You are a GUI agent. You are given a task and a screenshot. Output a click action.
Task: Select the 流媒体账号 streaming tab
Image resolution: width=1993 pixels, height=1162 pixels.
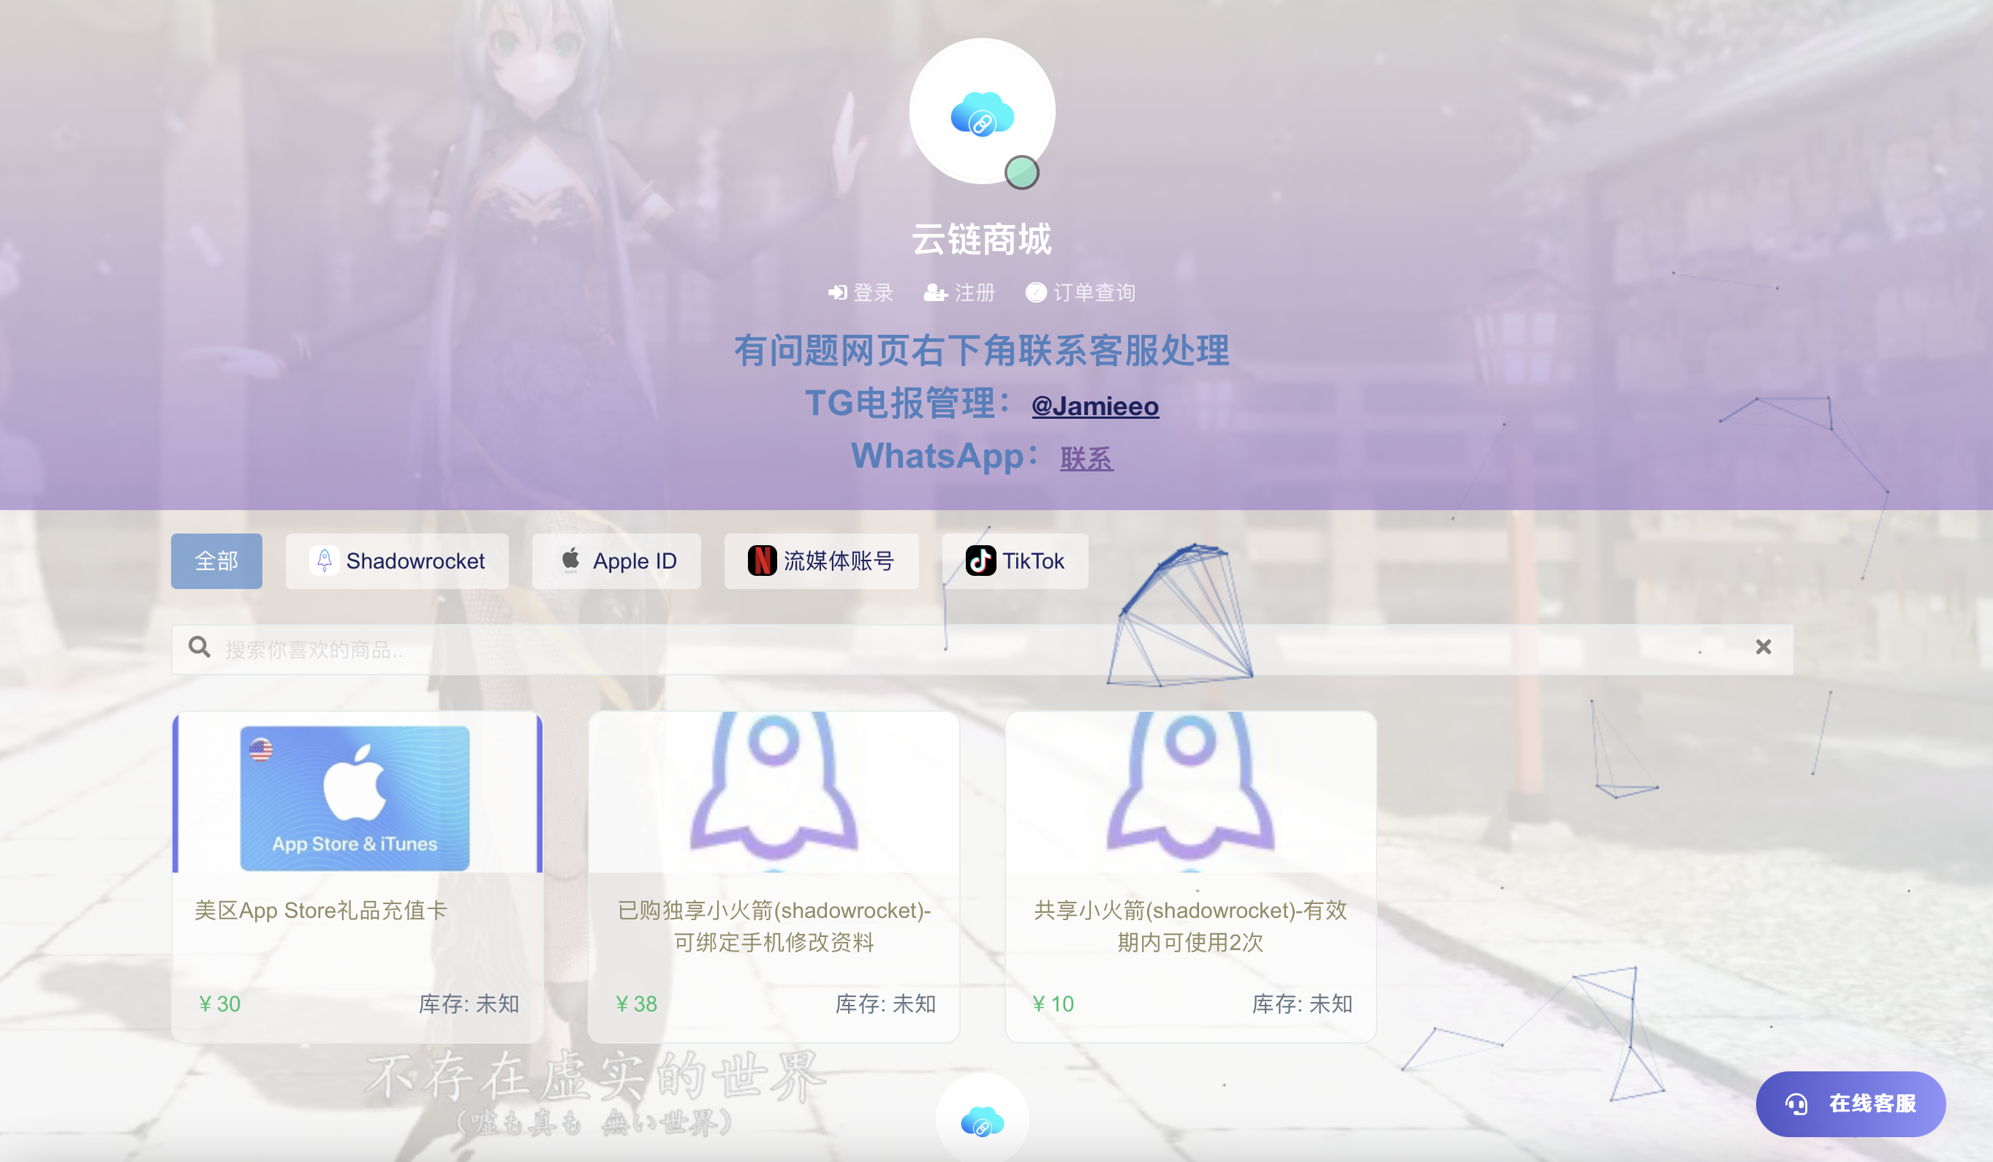point(822,561)
